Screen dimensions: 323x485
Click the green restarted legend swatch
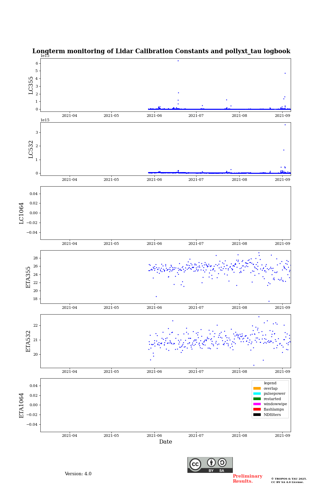pos(257,399)
